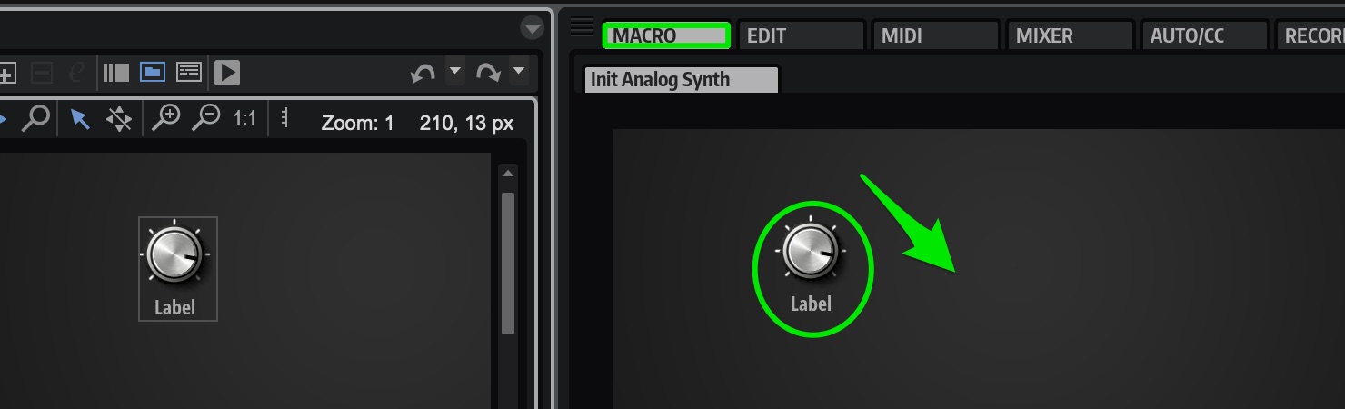
Task: Click the add plus icon in designer toolbar
Action: 6,72
